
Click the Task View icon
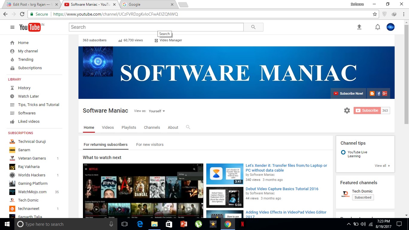pyautogui.click(x=125, y=224)
